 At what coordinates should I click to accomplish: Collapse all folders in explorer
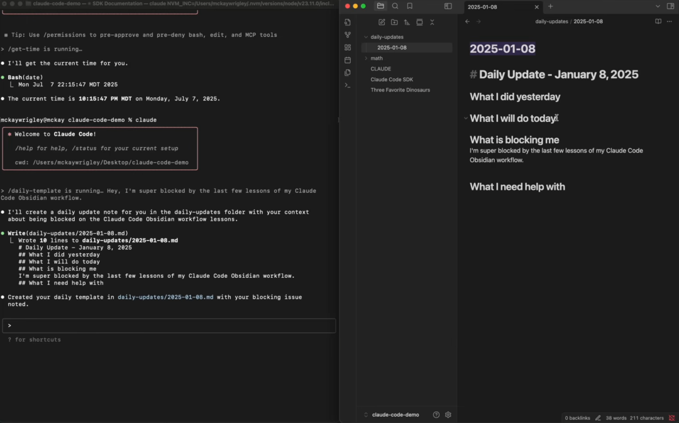click(x=432, y=22)
